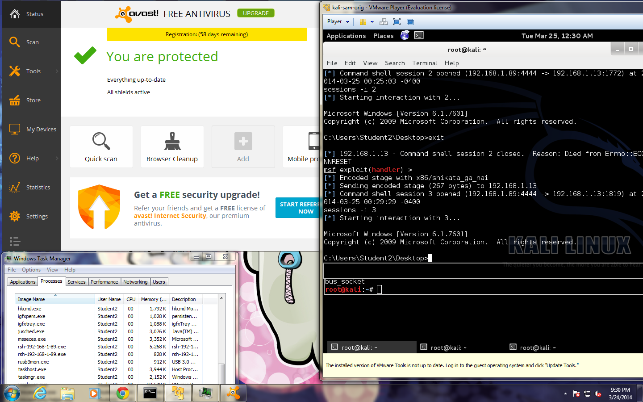Open the Kali Applications menu
643x402 pixels.
[x=346, y=36]
